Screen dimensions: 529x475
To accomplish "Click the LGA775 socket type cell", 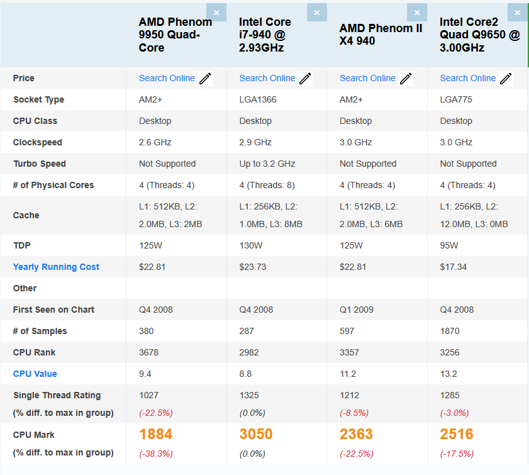I will coord(456,99).
